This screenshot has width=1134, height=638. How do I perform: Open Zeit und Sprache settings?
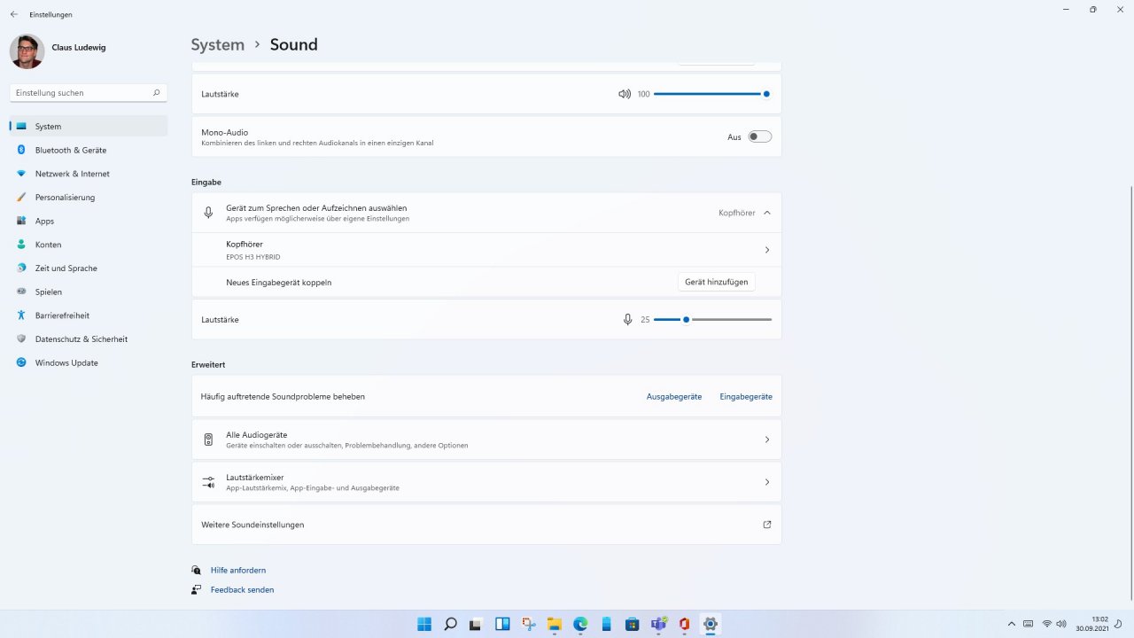coord(89,268)
